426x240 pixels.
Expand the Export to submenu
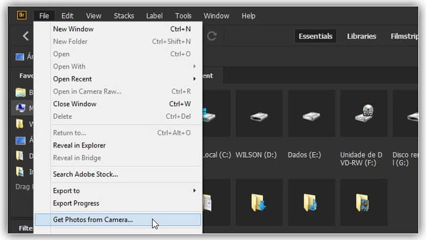pos(118,191)
